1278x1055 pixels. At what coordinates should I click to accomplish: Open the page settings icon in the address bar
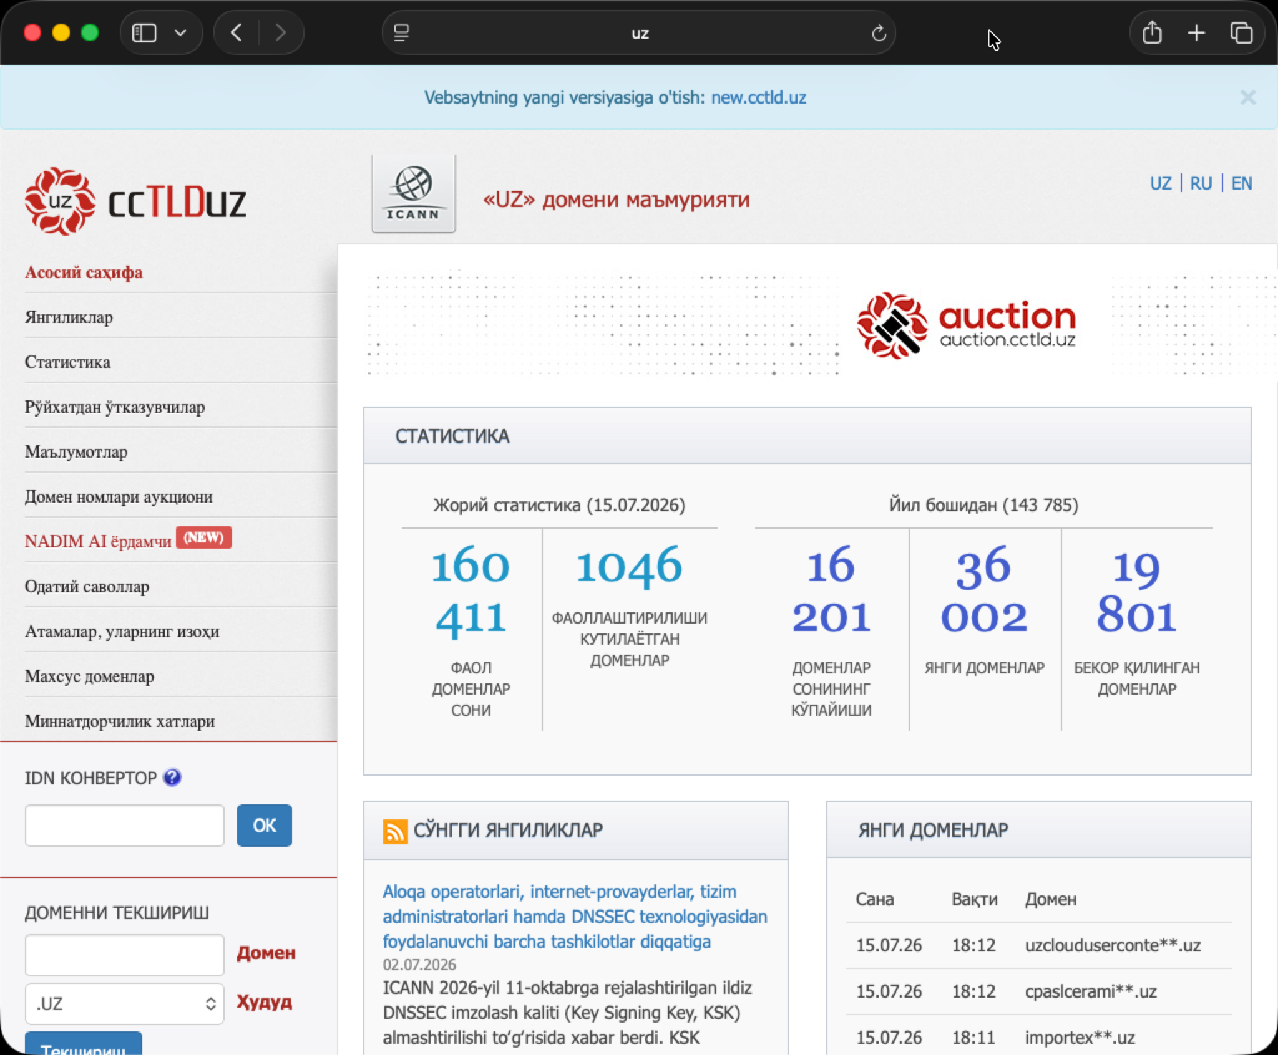(401, 32)
